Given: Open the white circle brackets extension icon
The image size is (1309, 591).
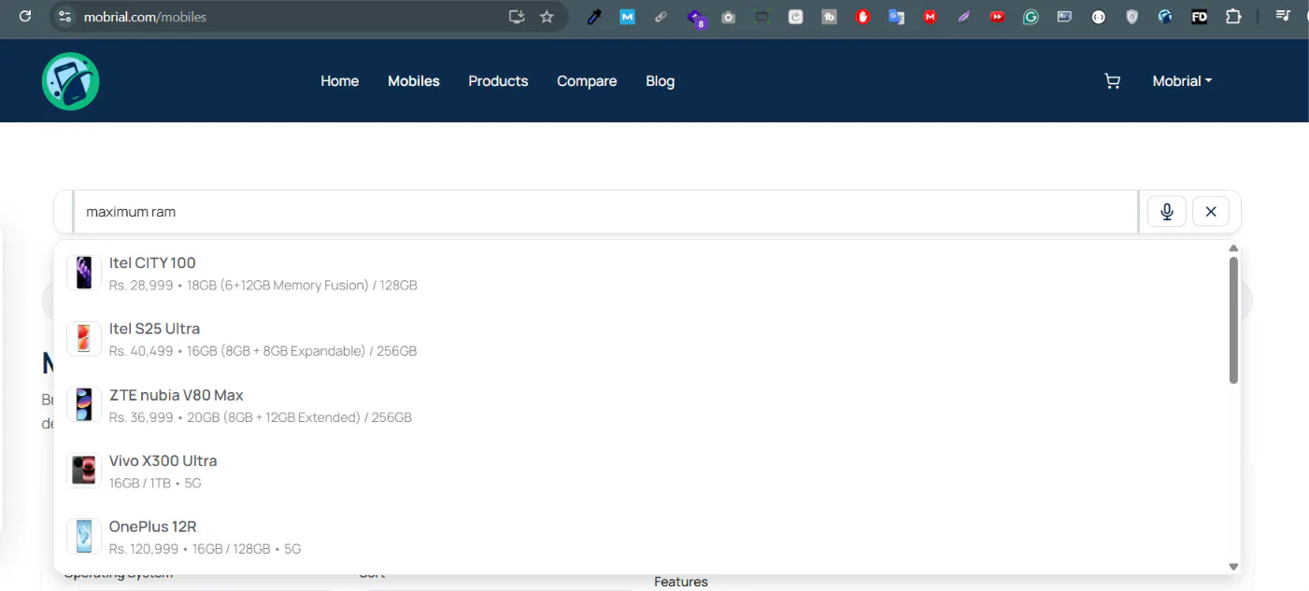Looking at the screenshot, I should click(x=1099, y=17).
